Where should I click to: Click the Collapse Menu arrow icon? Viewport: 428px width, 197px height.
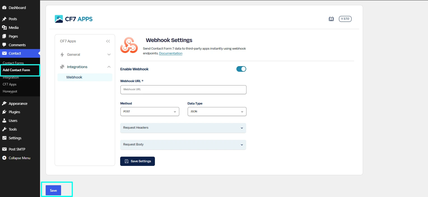point(4,158)
